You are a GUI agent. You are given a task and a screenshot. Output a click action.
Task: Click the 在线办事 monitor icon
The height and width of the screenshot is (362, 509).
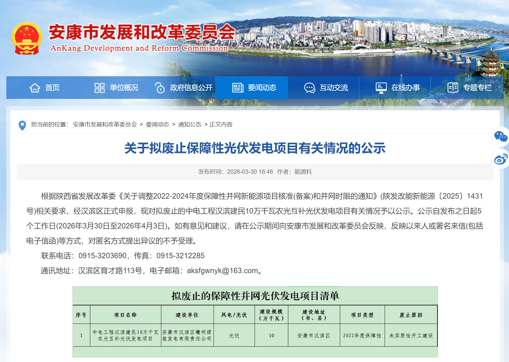381,88
